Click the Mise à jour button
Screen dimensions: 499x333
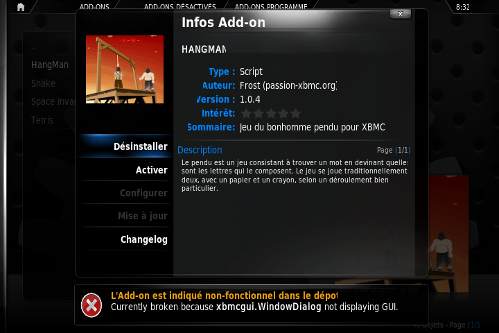(125, 216)
